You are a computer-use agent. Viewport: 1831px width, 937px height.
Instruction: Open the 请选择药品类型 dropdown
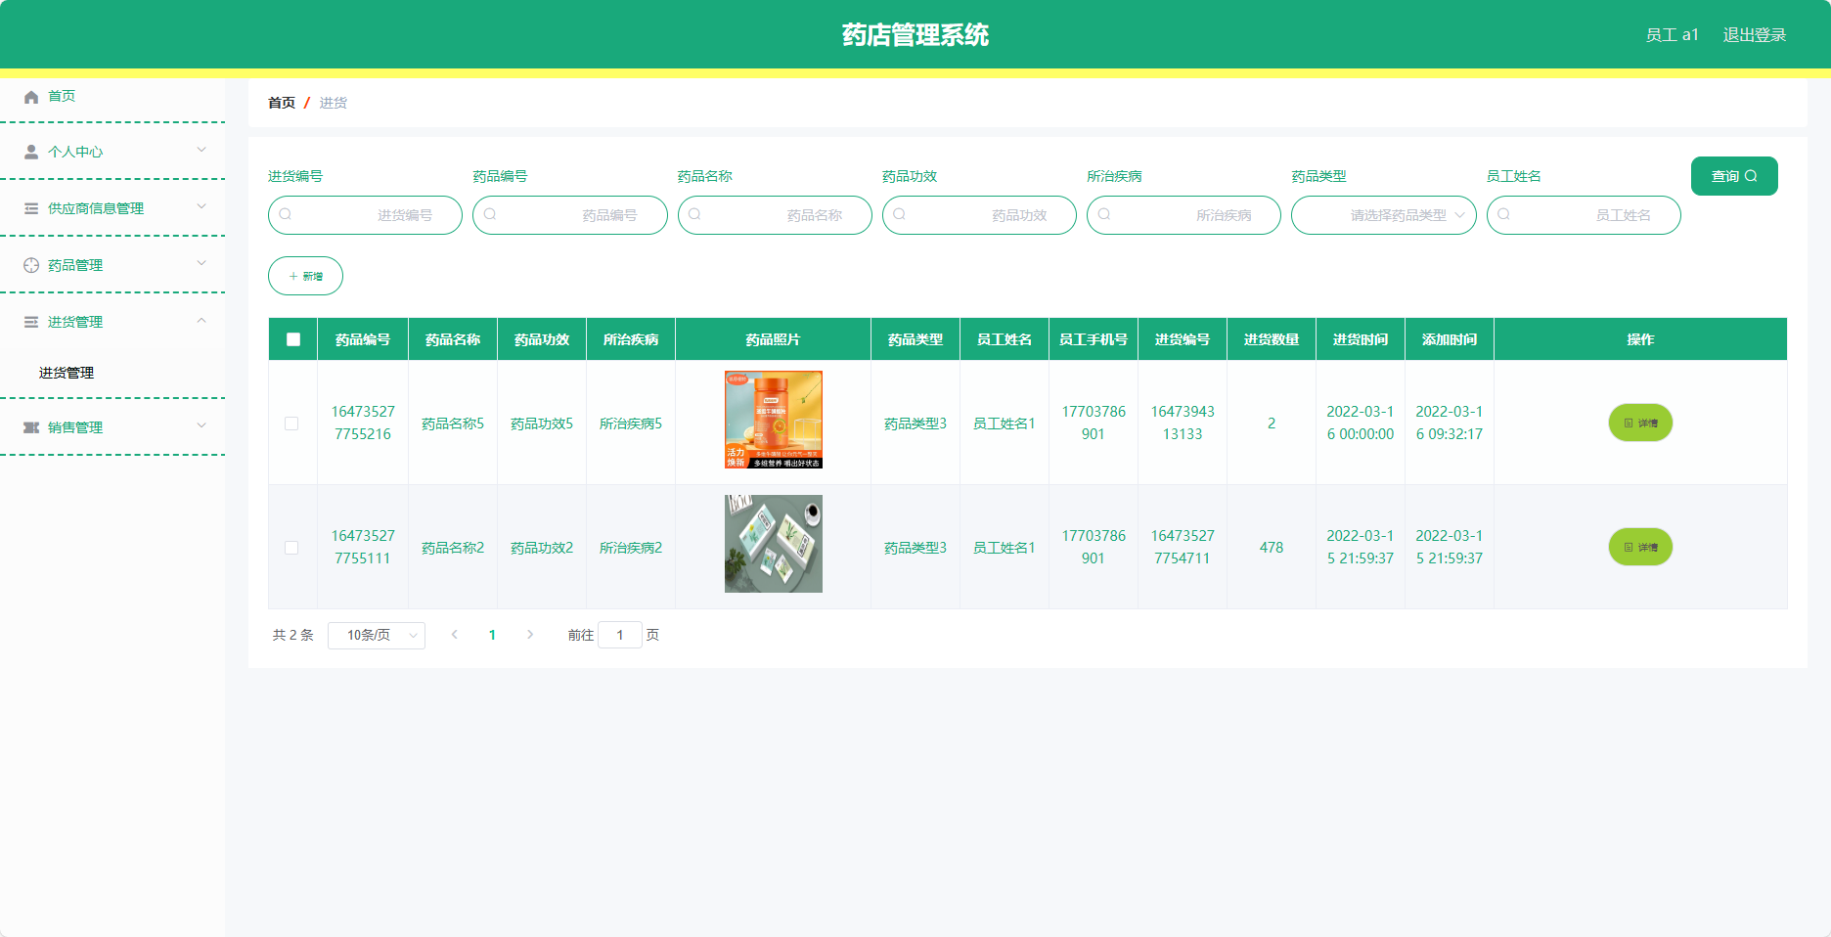point(1384,215)
